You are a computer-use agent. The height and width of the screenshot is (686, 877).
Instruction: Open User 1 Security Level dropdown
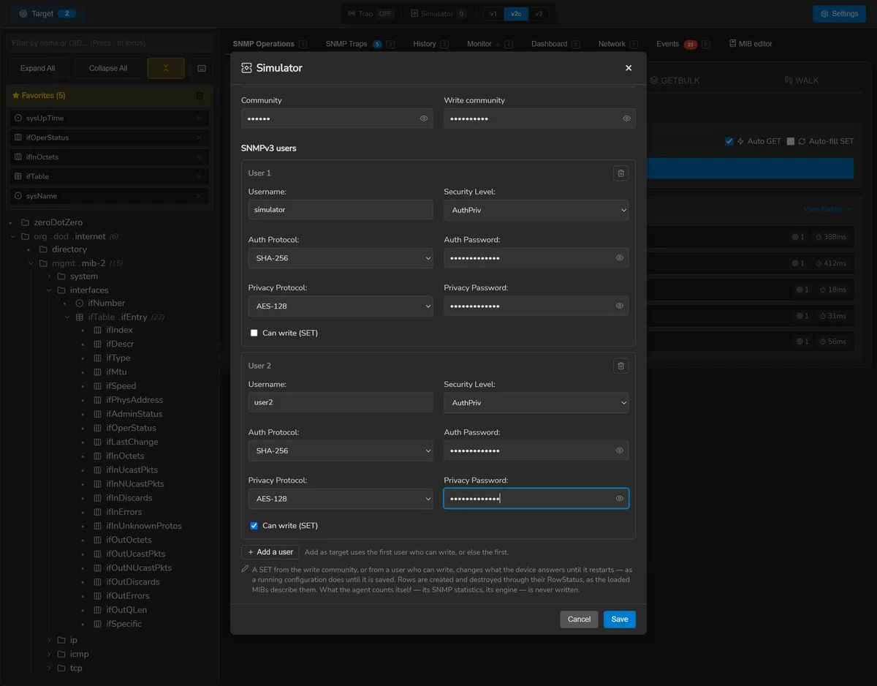tap(536, 210)
